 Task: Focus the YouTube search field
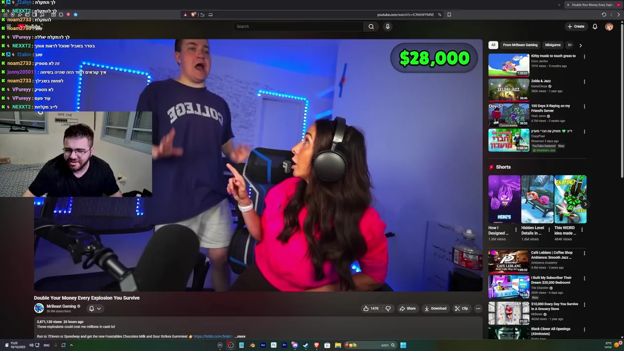pyautogui.click(x=298, y=26)
